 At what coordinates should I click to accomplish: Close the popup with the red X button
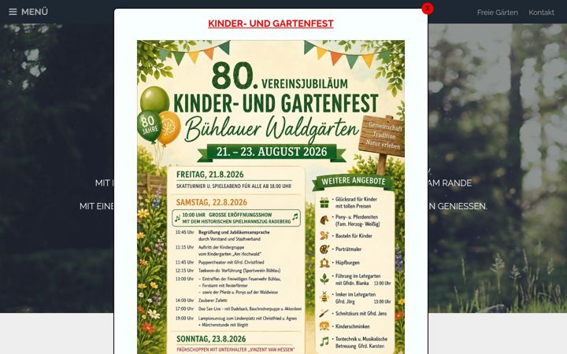pyautogui.click(x=428, y=9)
